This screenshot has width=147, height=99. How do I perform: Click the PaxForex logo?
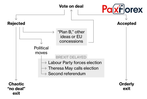click(122, 9)
